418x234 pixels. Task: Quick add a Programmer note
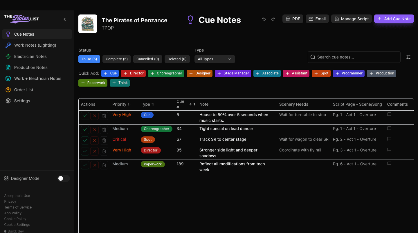click(x=349, y=73)
